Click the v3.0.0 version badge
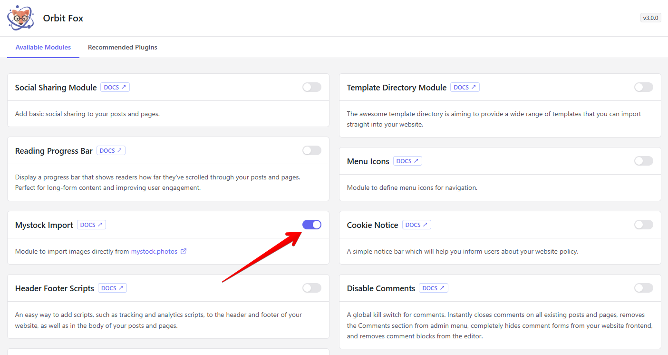Image resolution: width=668 pixels, height=355 pixels. pyautogui.click(x=650, y=18)
